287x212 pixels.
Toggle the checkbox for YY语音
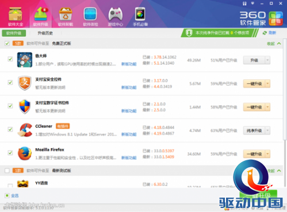10,186
